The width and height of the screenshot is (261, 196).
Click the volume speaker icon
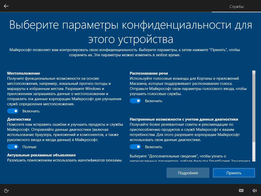(x=255, y=190)
